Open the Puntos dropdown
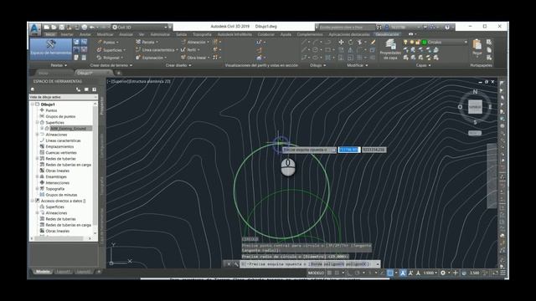536x301 pixels. click(x=108, y=43)
